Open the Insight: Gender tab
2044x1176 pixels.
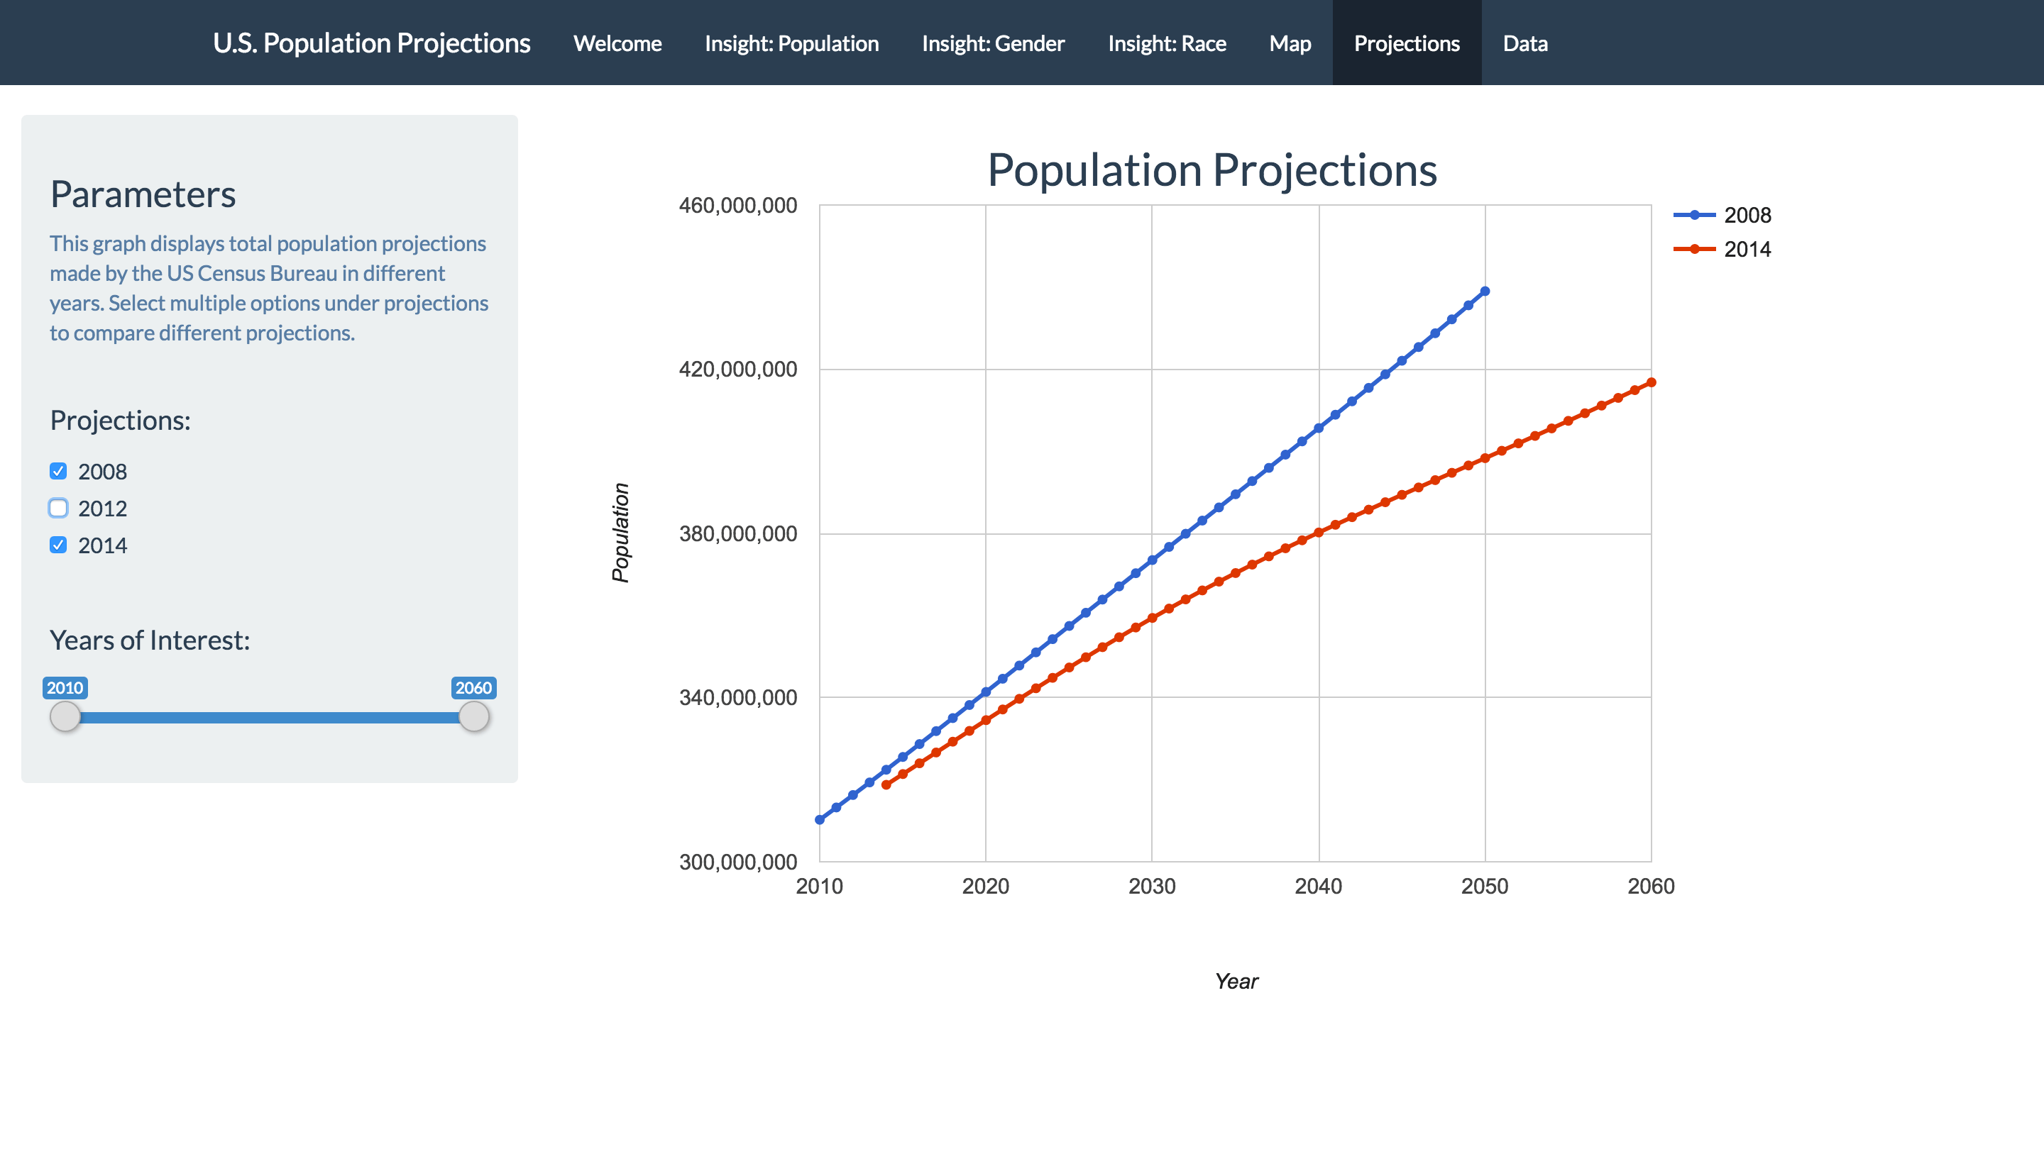[x=992, y=43]
